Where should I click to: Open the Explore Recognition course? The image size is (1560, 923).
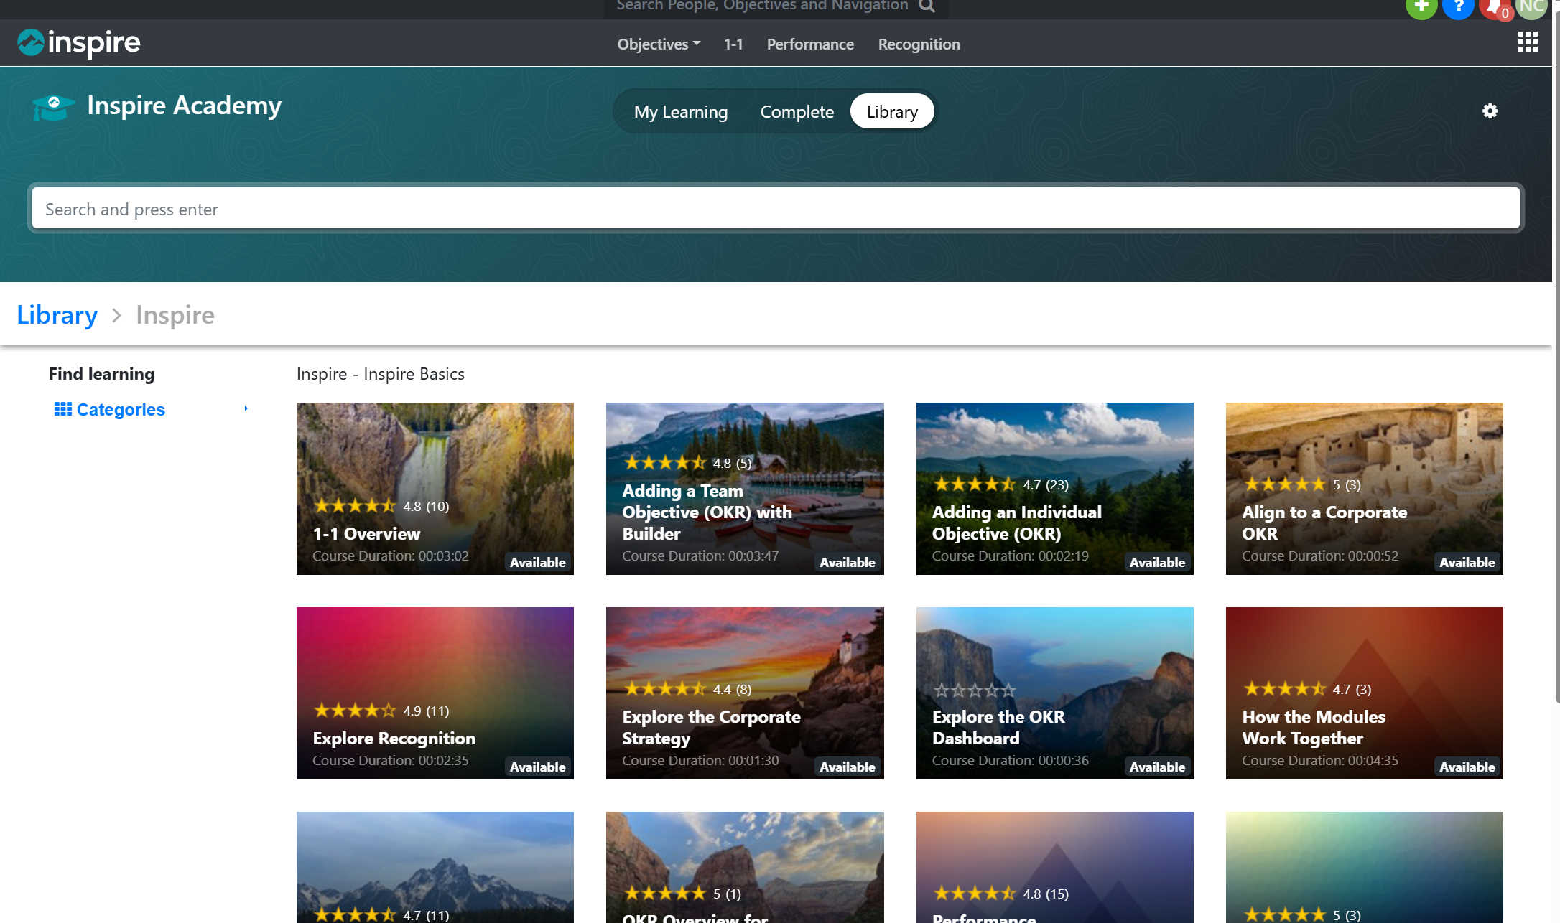click(x=435, y=693)
